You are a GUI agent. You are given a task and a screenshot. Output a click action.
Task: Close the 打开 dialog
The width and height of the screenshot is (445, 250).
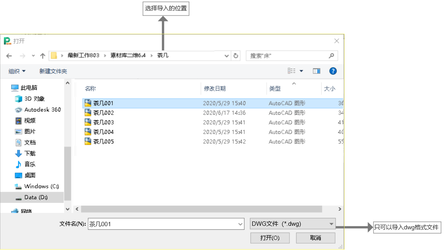pos(337,41)
